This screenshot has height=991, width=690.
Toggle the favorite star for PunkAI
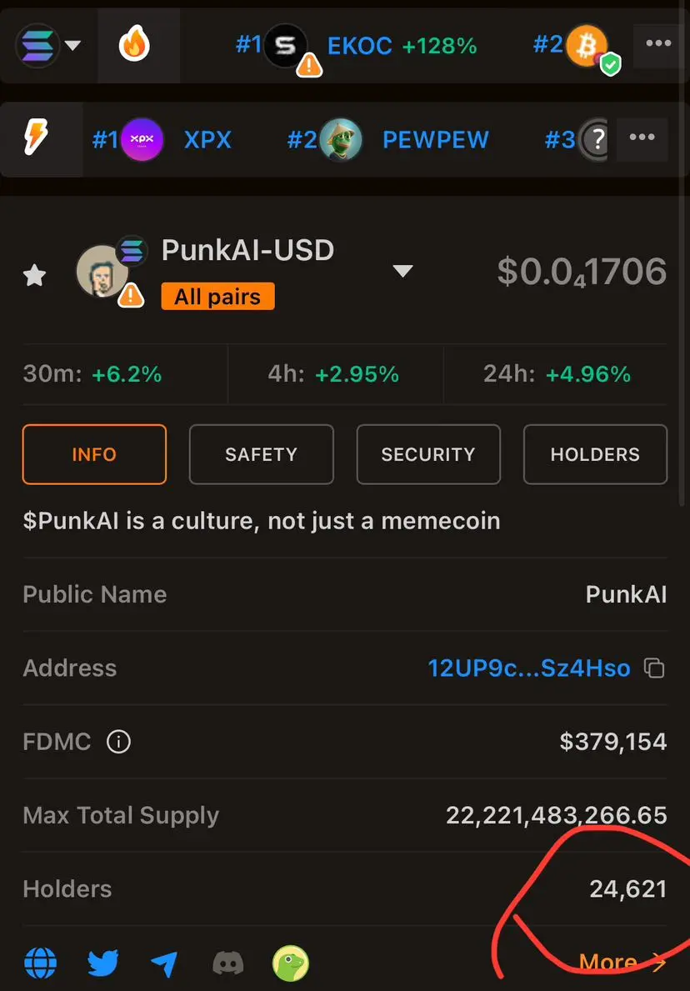coord(34,276)
